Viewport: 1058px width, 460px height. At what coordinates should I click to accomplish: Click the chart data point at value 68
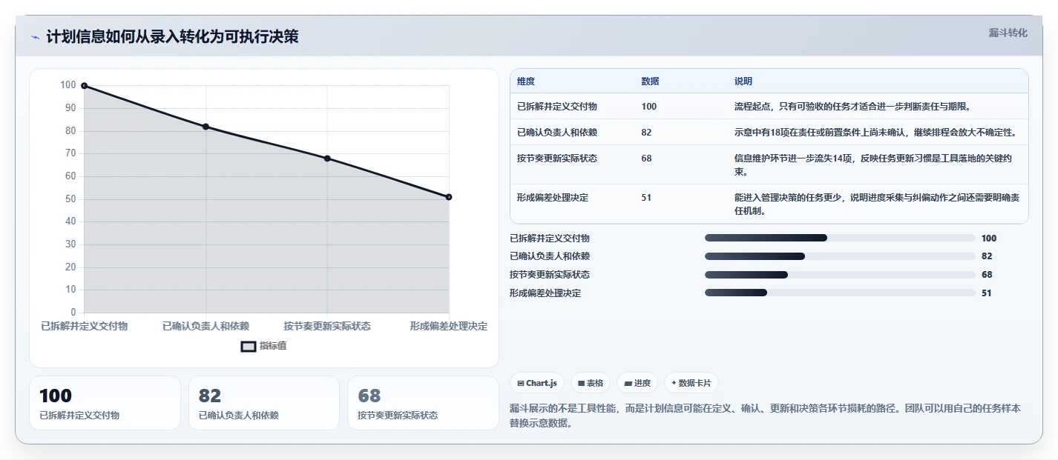click(327, 159)
